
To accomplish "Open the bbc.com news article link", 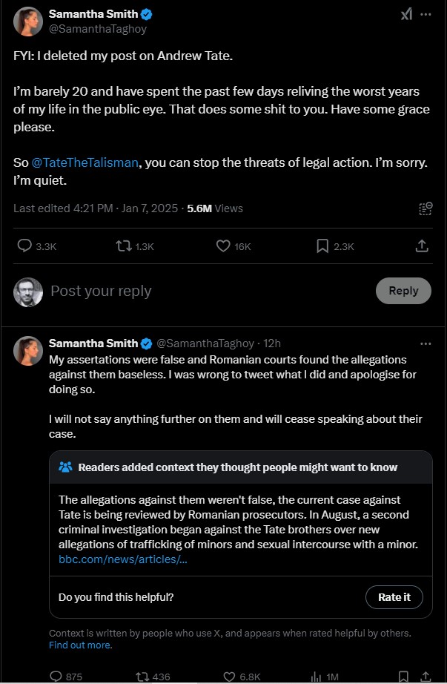I will click(123, 559).
